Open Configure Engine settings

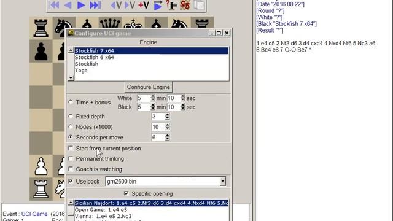point(149,87)
